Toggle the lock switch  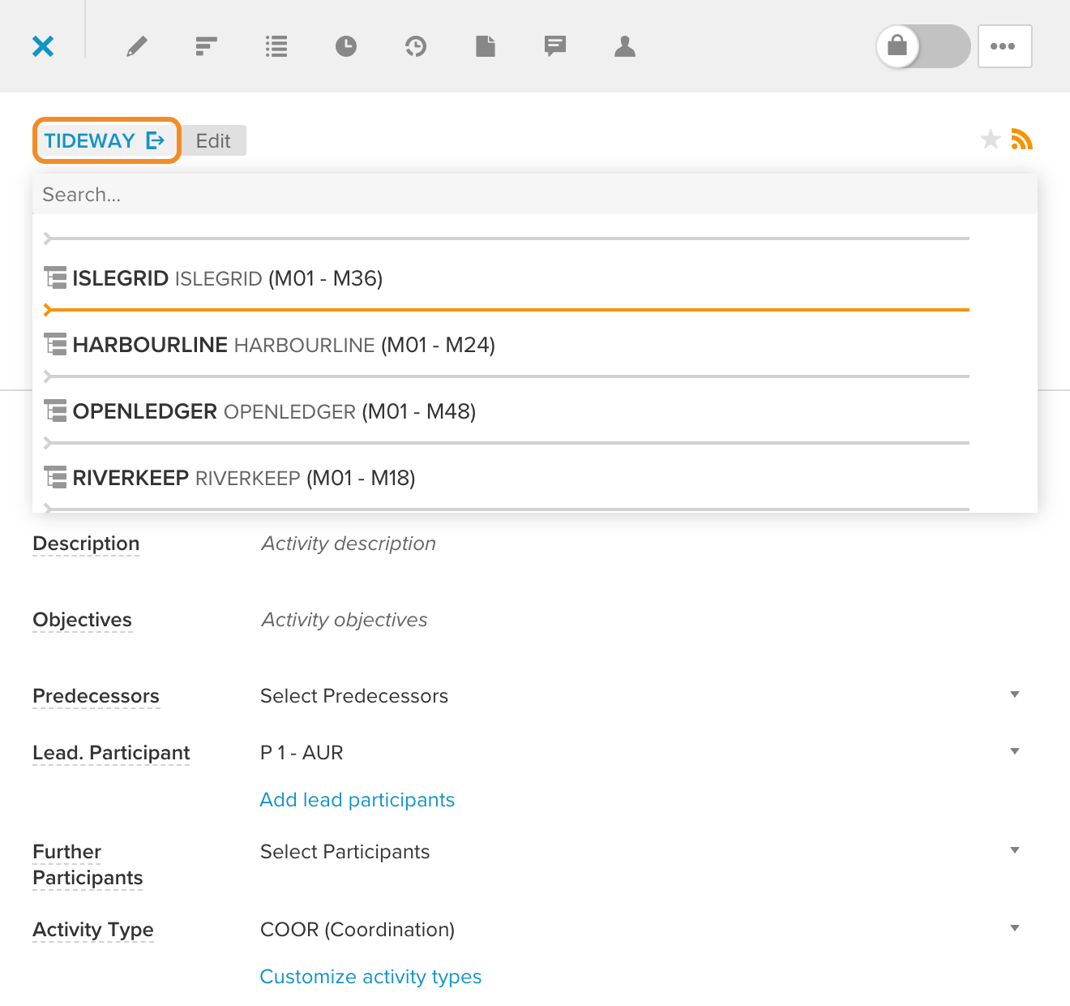click(923, 46)
